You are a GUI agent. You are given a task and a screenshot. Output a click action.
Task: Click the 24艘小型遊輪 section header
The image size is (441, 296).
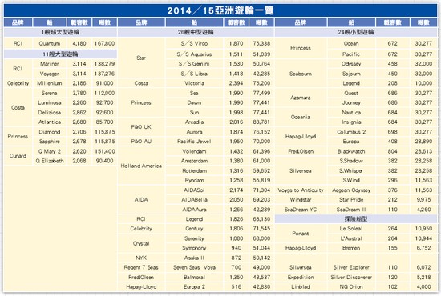pos(356,32)
